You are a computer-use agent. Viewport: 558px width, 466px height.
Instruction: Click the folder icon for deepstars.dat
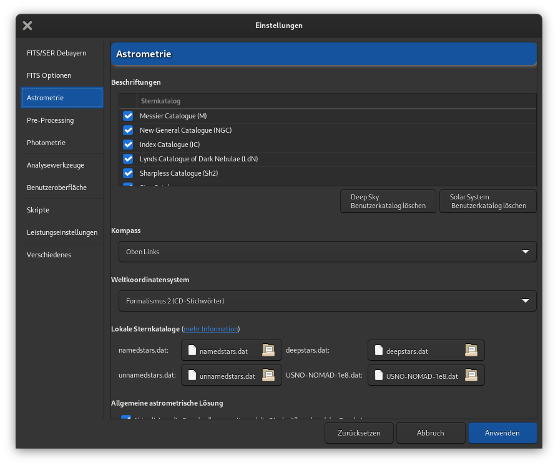[471, 351]
